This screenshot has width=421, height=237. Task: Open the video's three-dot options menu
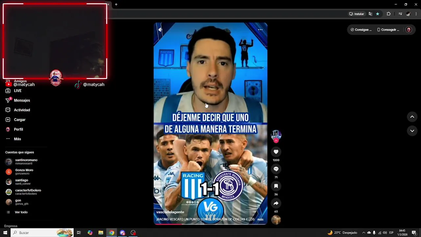260,30
